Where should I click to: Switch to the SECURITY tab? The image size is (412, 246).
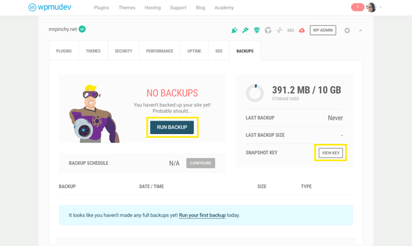pos(124,51)
